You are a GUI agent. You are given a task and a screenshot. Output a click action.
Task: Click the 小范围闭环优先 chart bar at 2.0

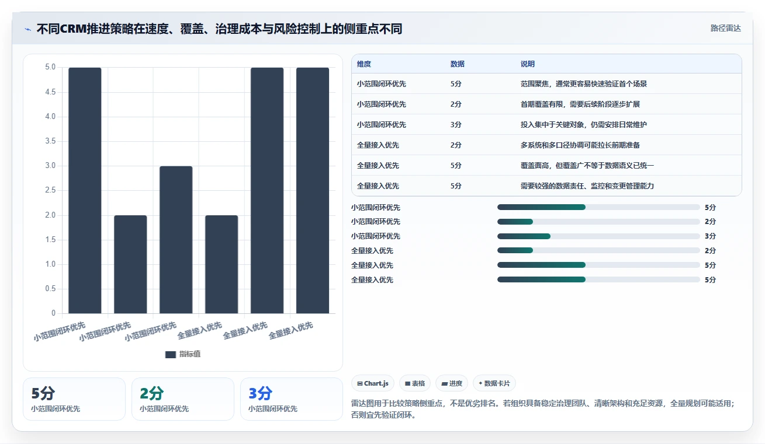click(x=130, y=264)
